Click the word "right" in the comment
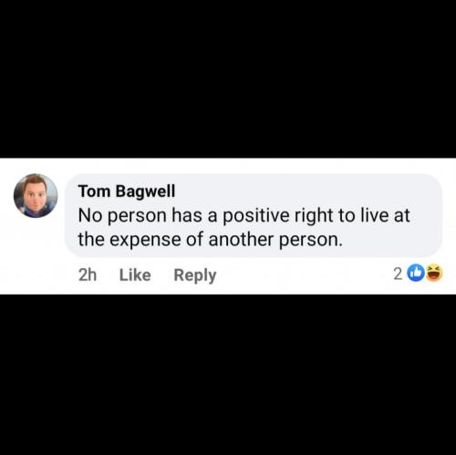The height and width of the screenshot is (455, 456). tap(313, 215)
